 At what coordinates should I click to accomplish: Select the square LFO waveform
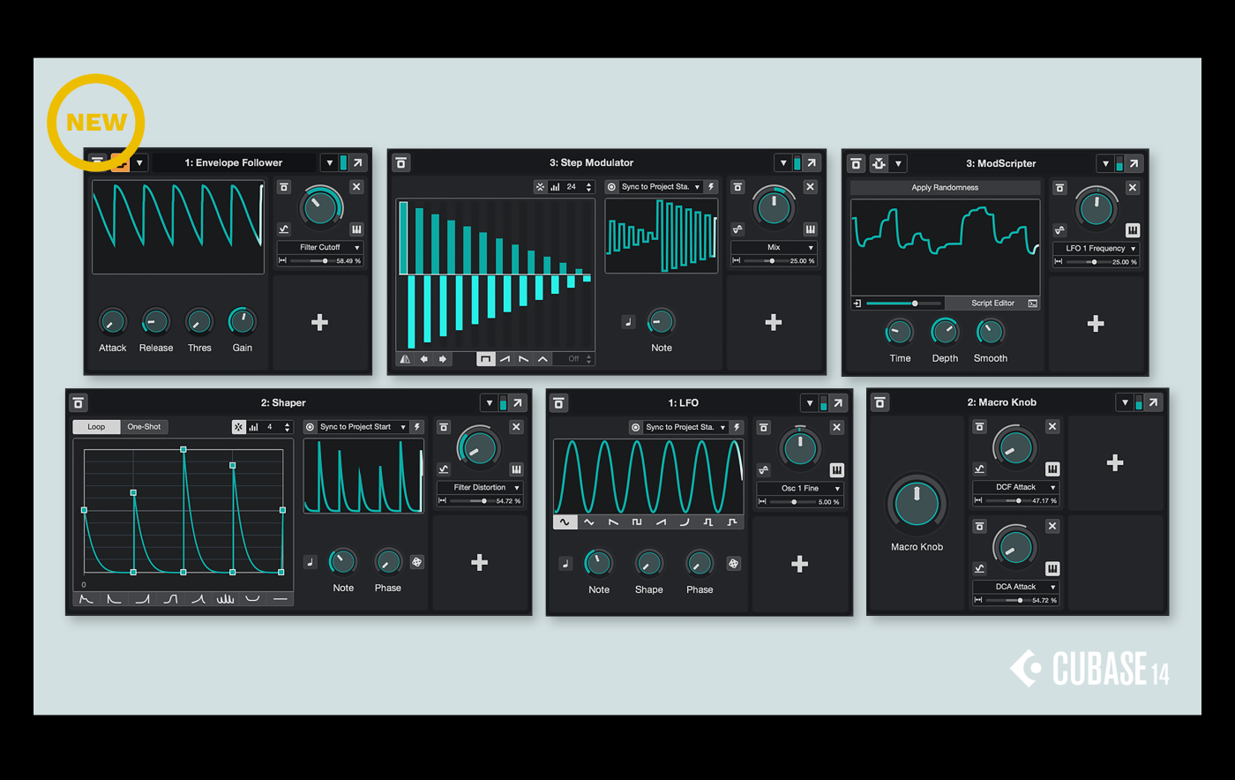pyautogui.click(x=637, y=522)
